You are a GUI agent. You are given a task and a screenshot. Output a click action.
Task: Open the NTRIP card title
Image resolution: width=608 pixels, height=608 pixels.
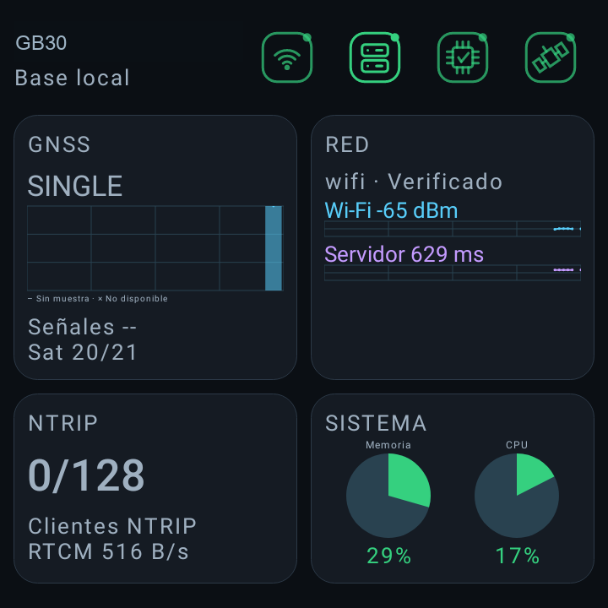point(62,423)
